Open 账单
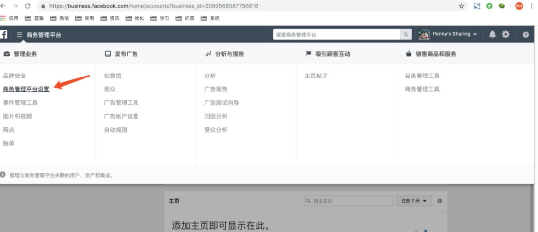This screenshot has height=232, width=538. point(9,144)
